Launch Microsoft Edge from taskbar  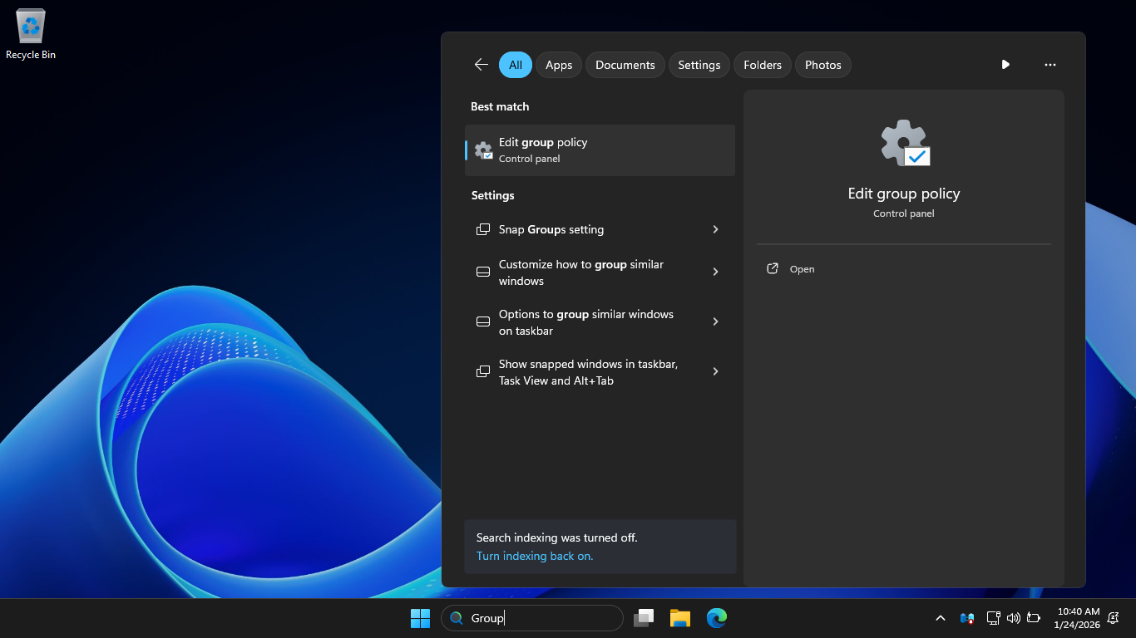pos(717,618)
